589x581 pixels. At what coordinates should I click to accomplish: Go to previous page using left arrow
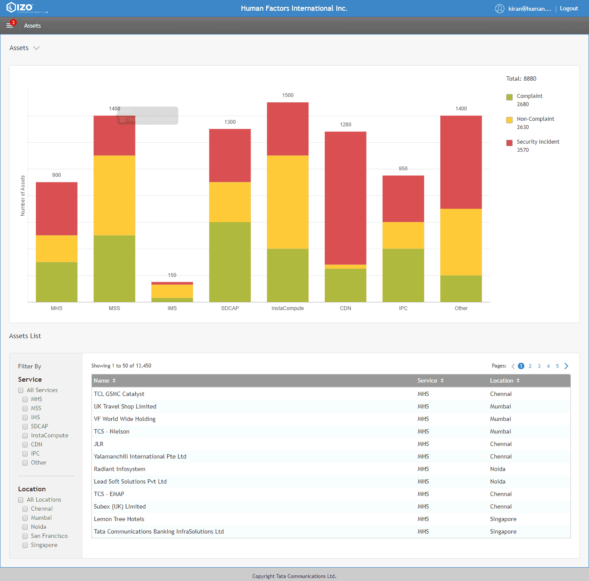[513, 366]
